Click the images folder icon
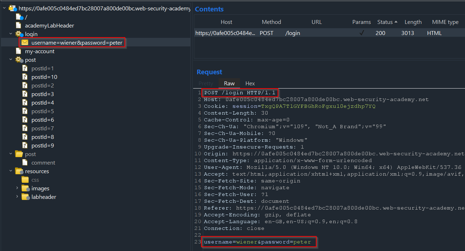 click(x=25, y=188)
